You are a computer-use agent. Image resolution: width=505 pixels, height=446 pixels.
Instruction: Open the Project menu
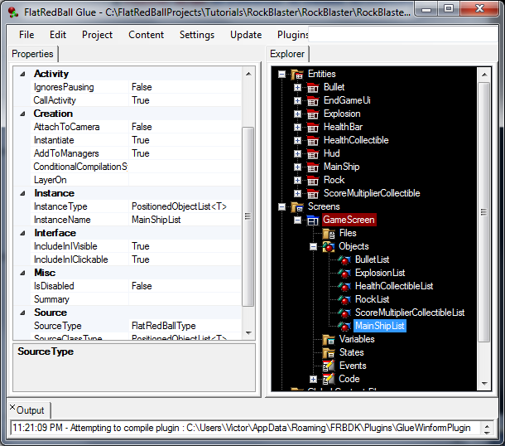[x=97, y=35]
